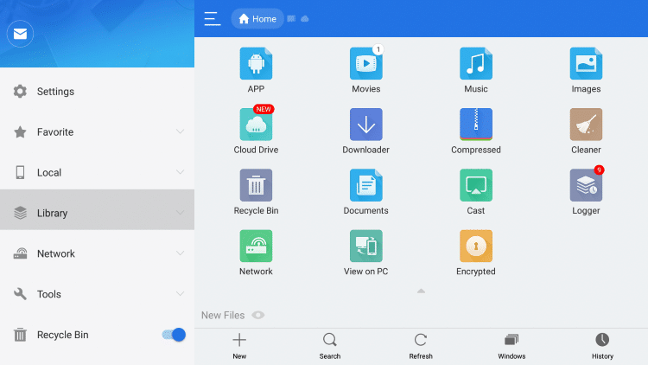Open the Cloud Drive icon
The height and width of the screenshot is (365, 648).
(x=256, y=125)
